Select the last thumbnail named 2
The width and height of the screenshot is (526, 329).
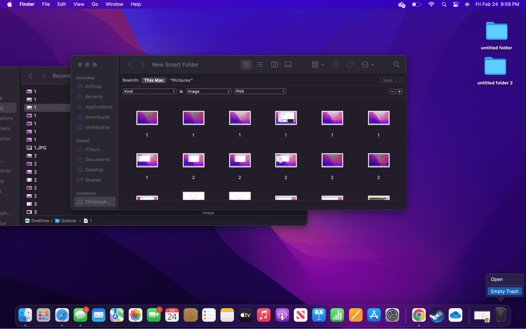(x=379, y=160)
